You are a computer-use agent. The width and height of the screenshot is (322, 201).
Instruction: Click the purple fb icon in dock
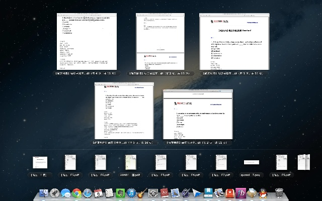(241, 193)
